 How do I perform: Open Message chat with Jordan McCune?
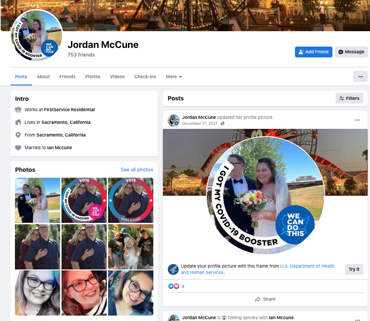351,52
